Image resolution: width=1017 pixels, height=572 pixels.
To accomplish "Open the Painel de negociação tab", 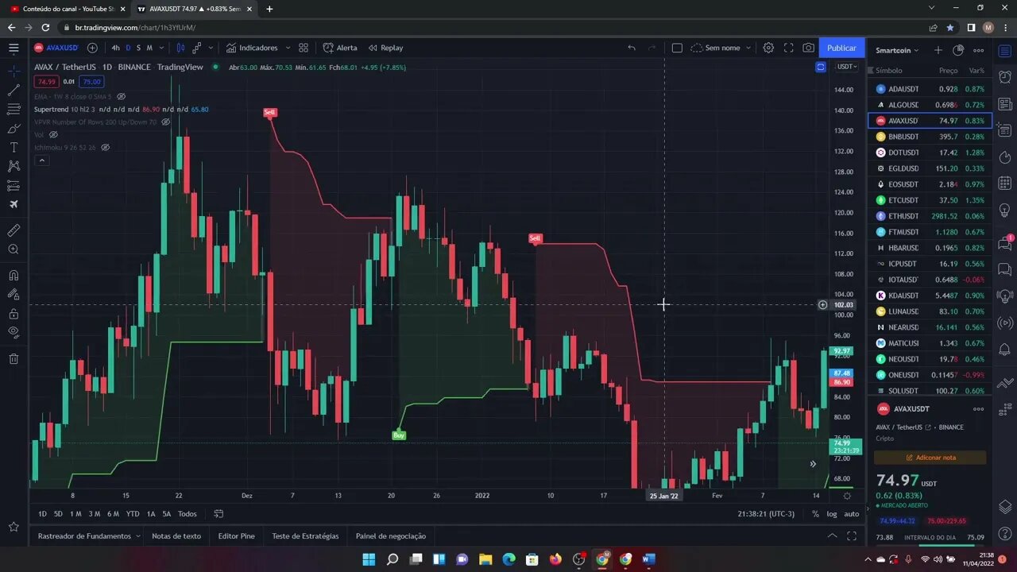I will tap(391, 536).
